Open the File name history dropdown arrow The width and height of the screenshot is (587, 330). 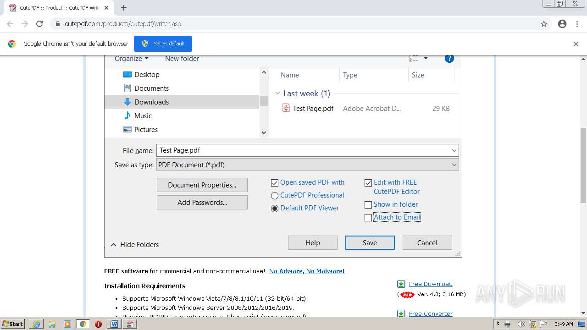click(454, 150)
